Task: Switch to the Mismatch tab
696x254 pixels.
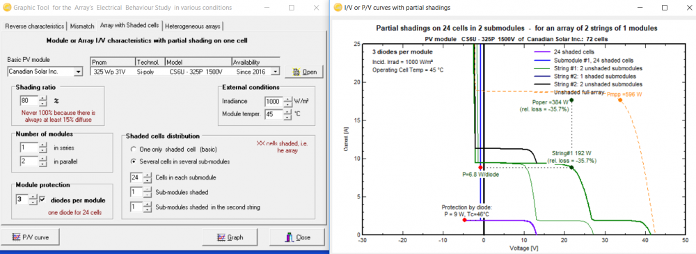Action: (x=82, y=26)
